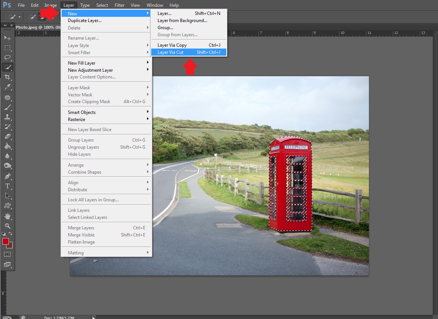Open the tool preset picker dropdown arrow

coord(19,17)
